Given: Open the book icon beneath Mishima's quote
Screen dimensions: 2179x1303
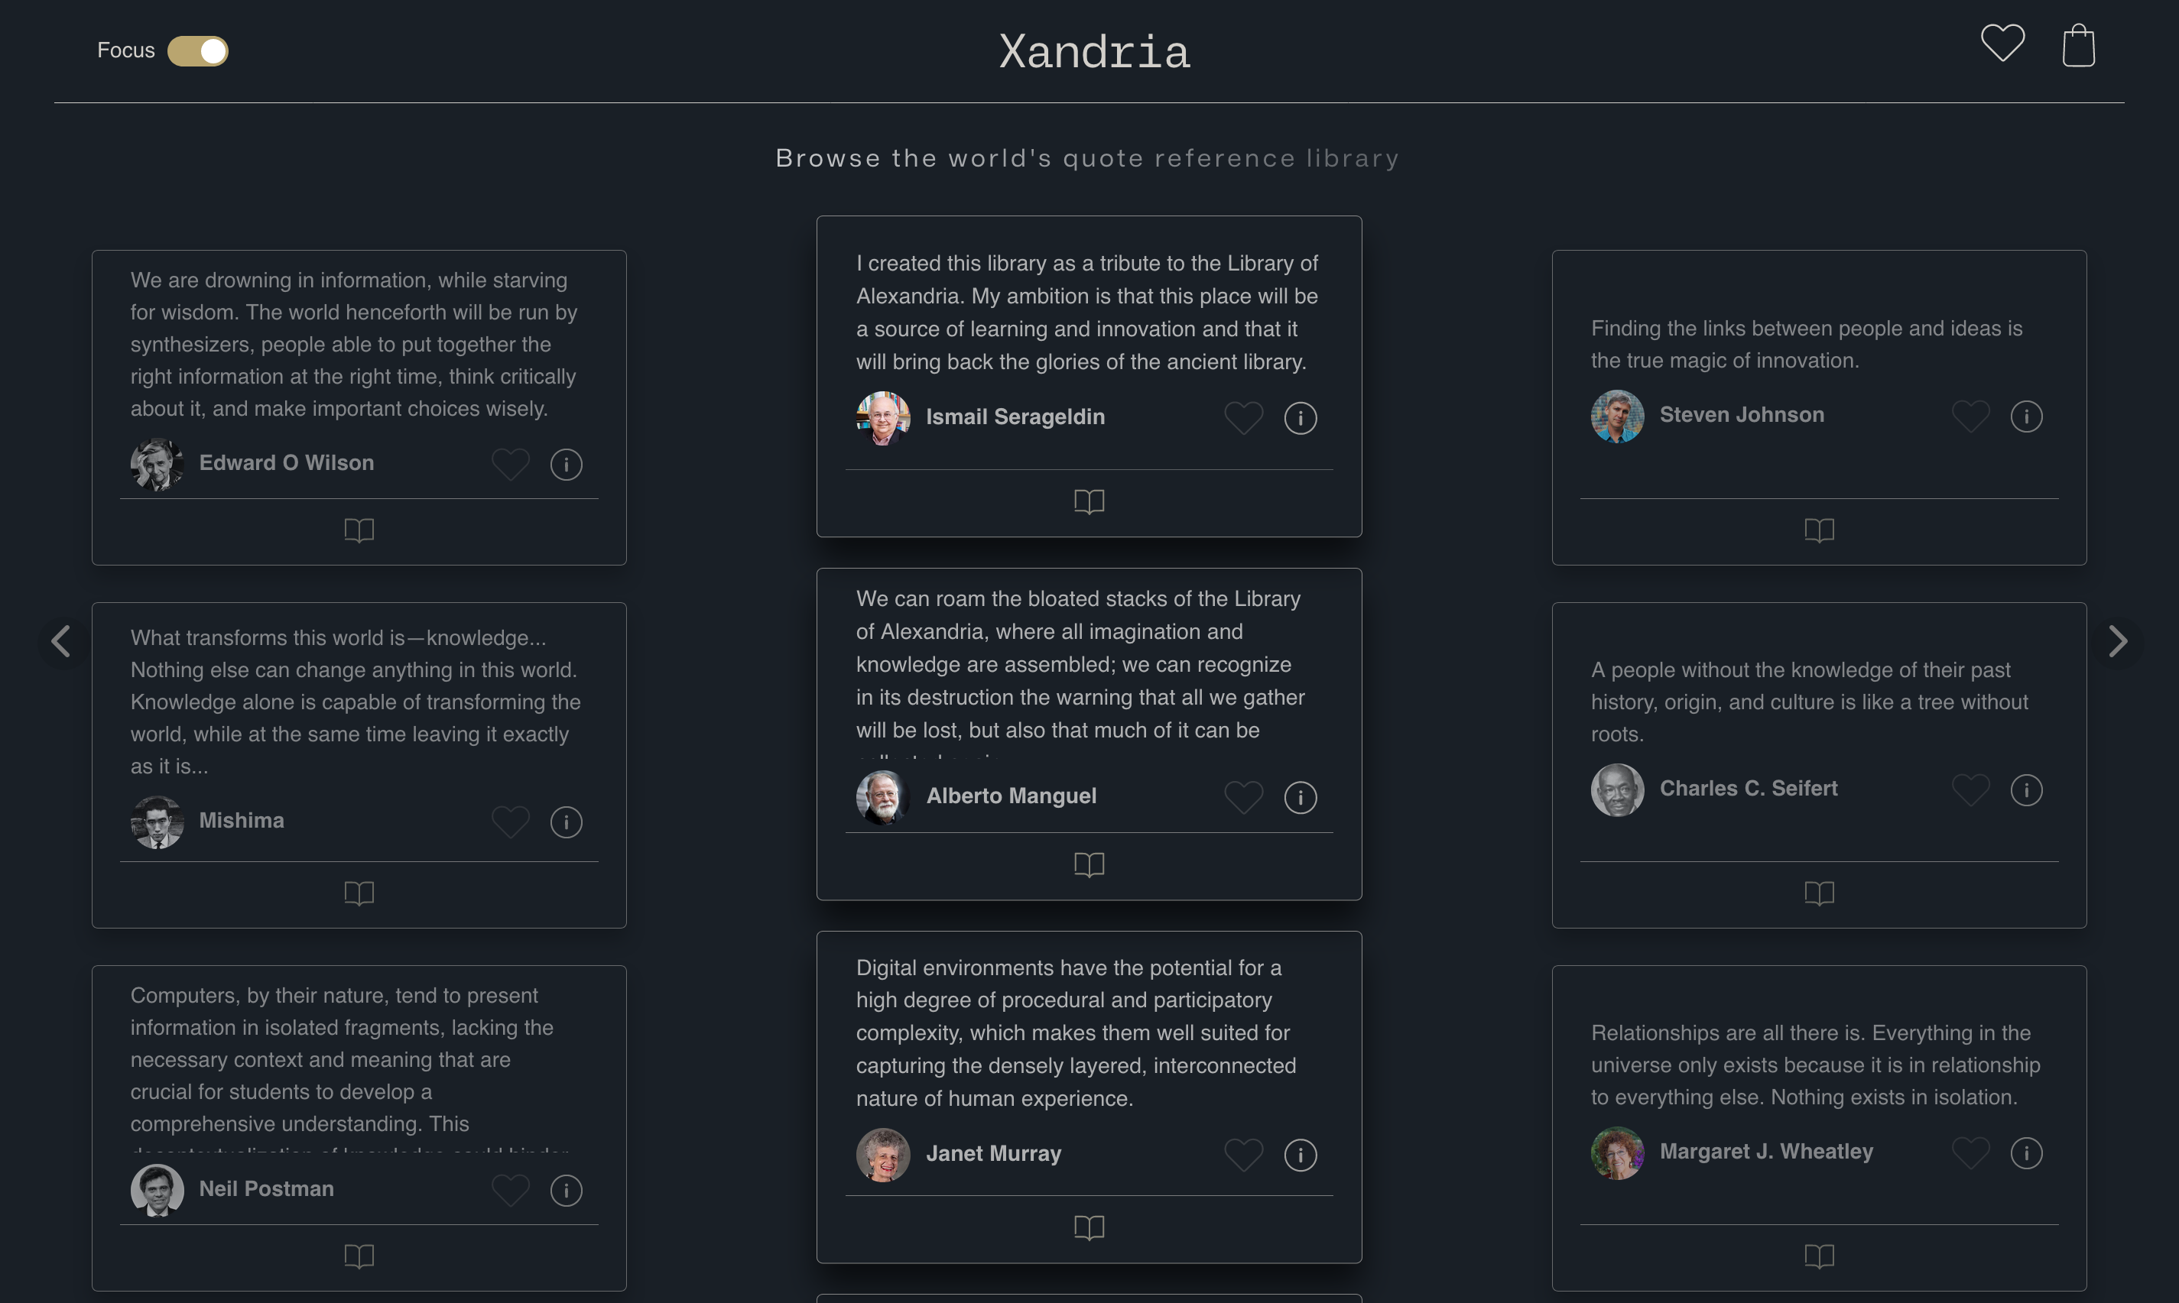Looking at the screenshot, I should click(x=359, y=893).
